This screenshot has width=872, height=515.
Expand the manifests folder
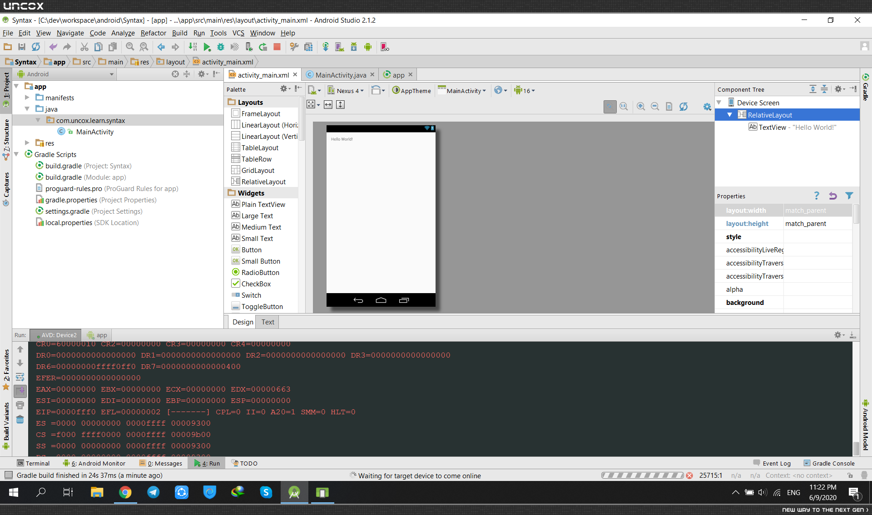[x=27, y=98]
